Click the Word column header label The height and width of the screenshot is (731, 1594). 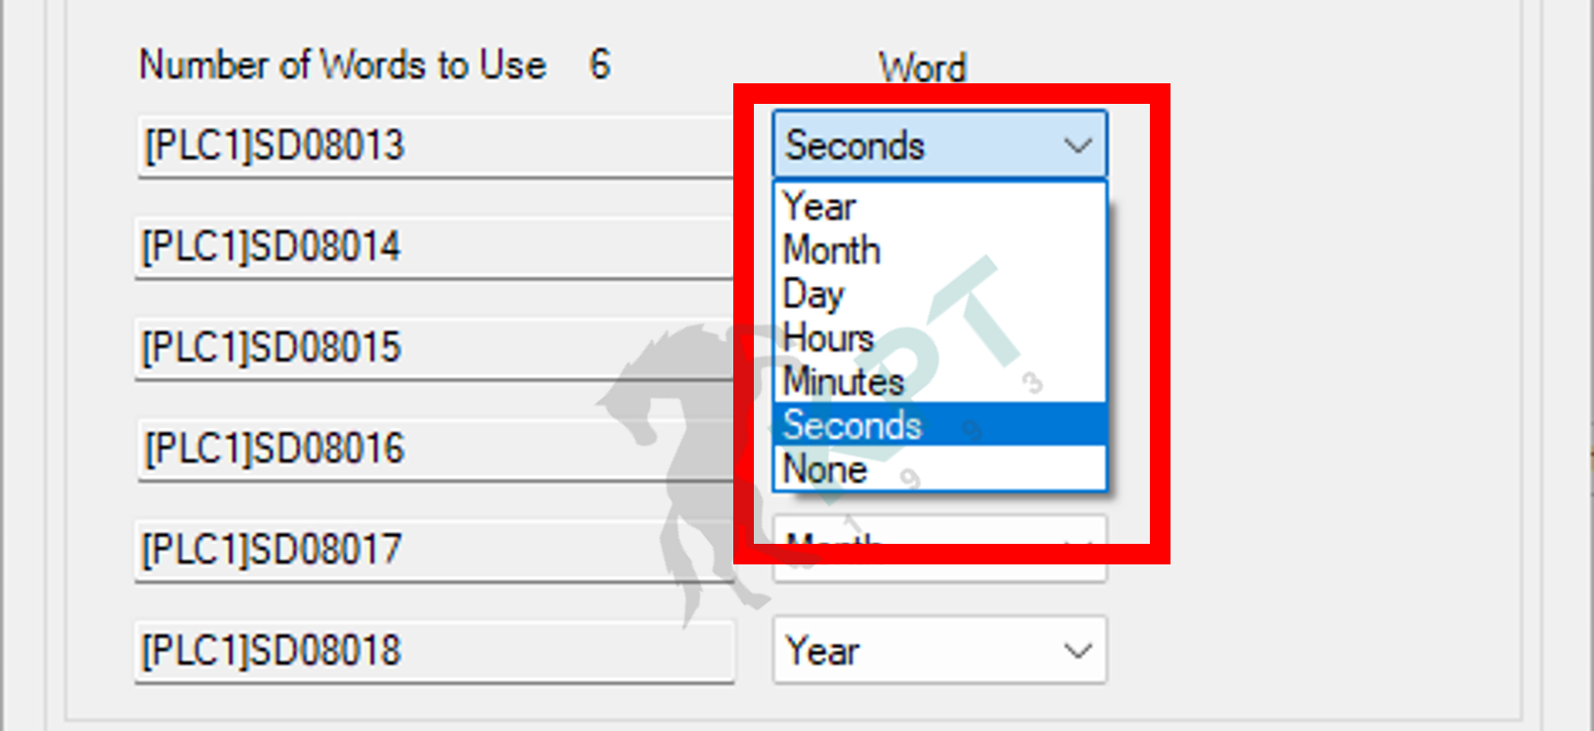click(922, 68)
